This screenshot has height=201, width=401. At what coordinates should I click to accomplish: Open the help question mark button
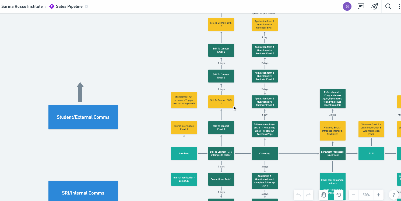click(x=394, y=195)
